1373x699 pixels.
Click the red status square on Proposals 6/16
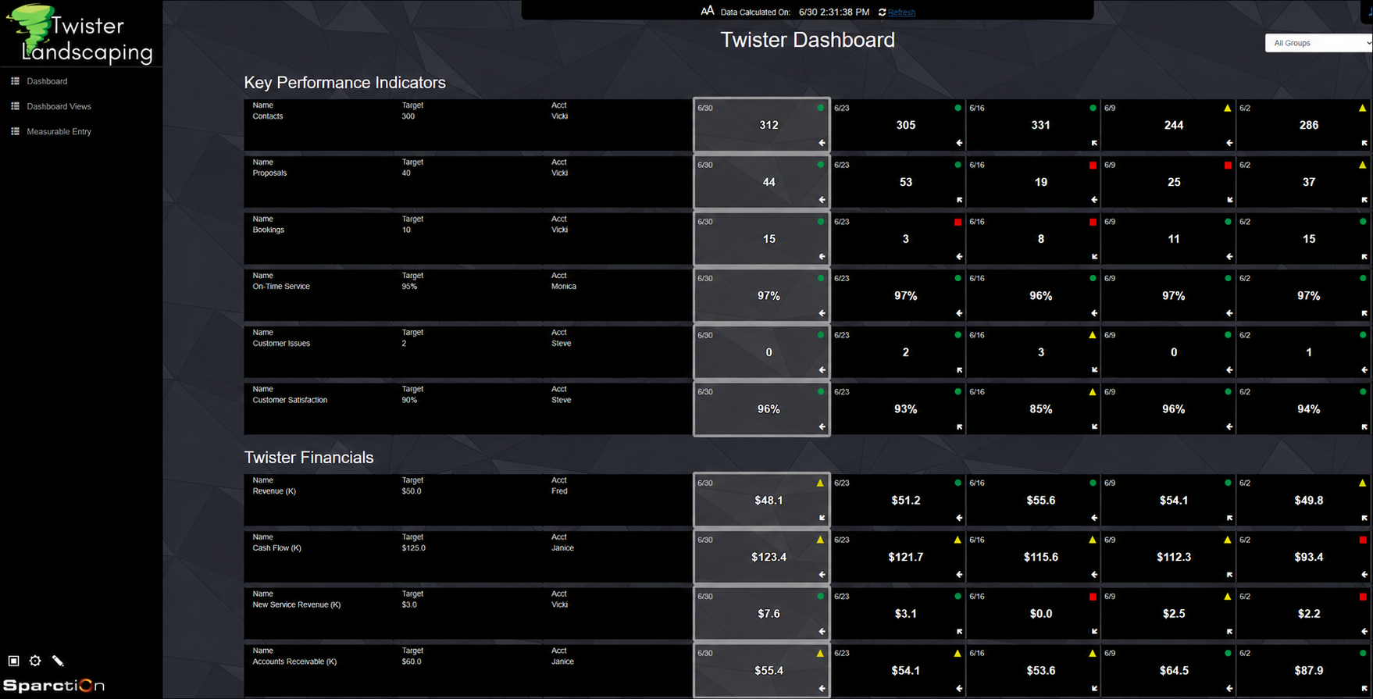(x=1093, y=165)
